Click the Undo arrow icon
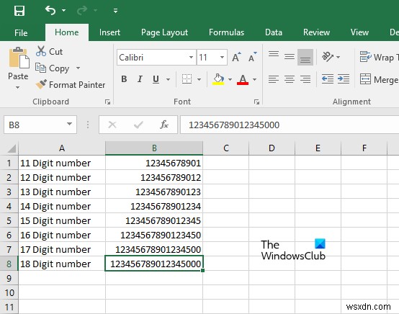The height and width of the screenshot is (314, 399). click(50, 11)
